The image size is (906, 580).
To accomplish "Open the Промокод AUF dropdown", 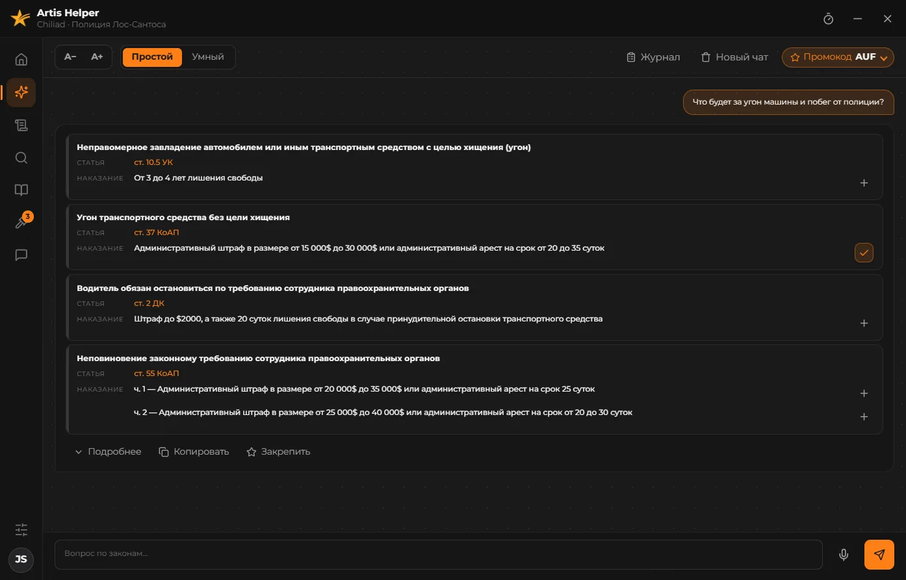I will coord(838,57).
